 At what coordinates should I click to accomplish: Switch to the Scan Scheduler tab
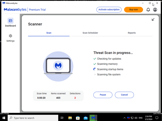click(90, 33)
